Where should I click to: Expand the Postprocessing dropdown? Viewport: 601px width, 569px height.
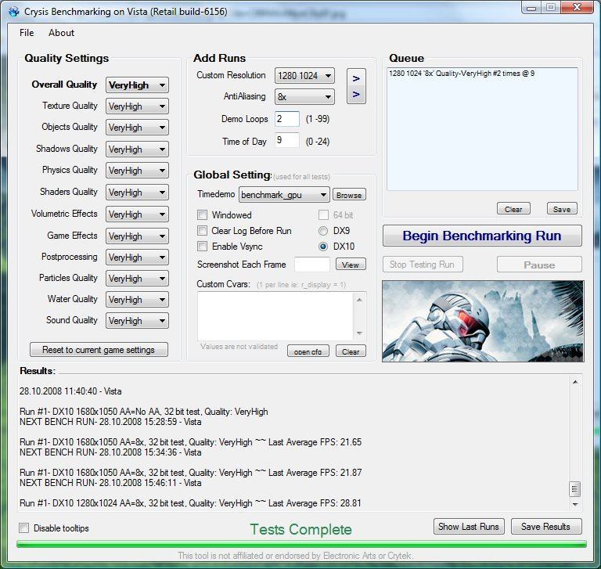(x=137, y=257)
